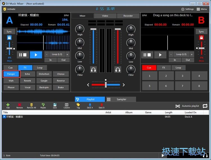Load track using Deck A icon
211x160 pixels.
click(90, 105)
